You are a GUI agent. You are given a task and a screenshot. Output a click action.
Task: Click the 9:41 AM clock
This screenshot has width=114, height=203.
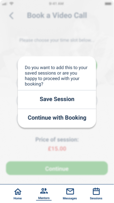pyautogui.click(x=56, y=3)
